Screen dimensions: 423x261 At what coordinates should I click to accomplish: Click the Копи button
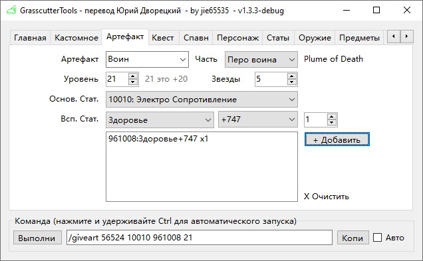[352, 238]
